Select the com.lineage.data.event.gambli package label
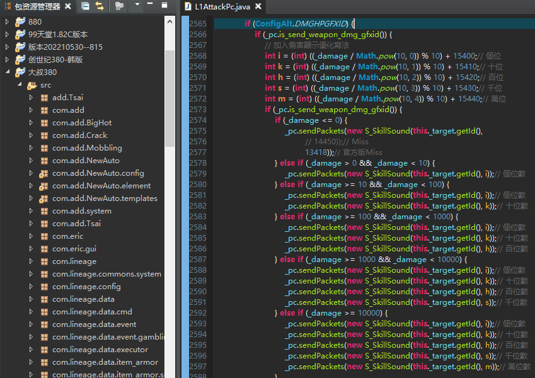Screen dimensions: 535x378 (x=108, y=338)
